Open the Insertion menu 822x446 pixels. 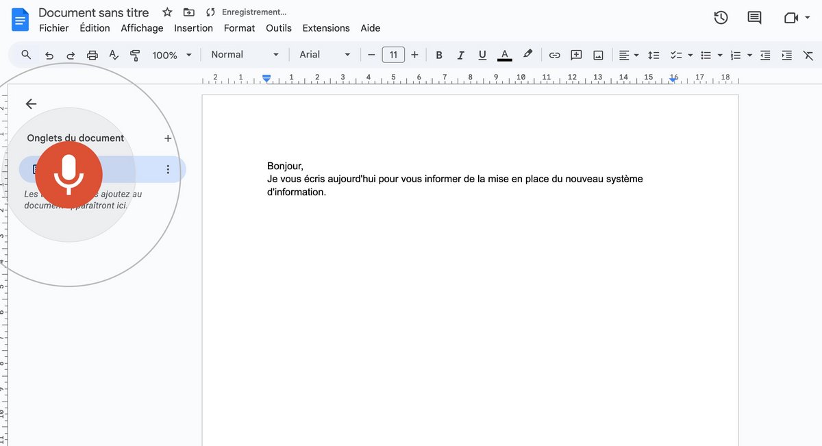pyautogui.click(x=193, y=28)
